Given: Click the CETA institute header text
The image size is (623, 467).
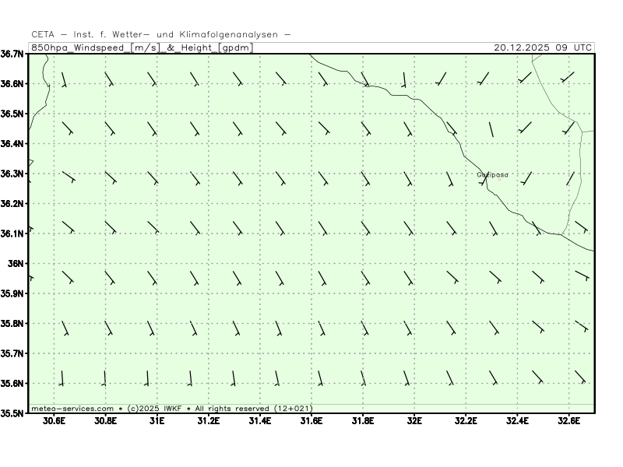Looking at the screenshot, I should (x=161, y=34).
